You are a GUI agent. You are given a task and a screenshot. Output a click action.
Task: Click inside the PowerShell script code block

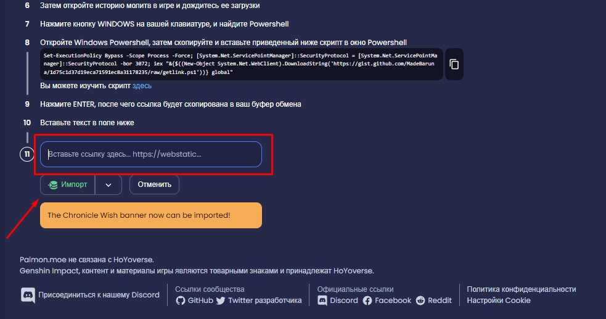click(242, 64)
